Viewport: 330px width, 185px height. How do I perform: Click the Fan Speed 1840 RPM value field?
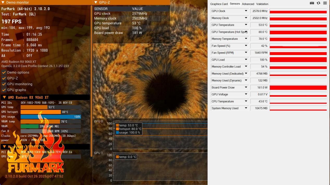click(x=259, y=53)
